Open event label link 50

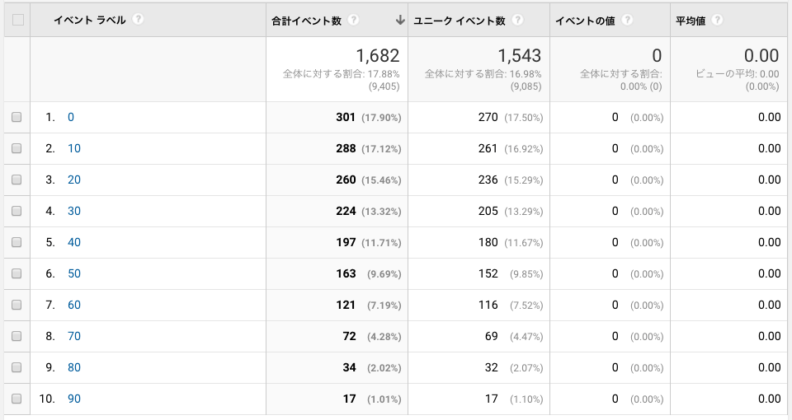pyautogui.click(x=73, y=273)
